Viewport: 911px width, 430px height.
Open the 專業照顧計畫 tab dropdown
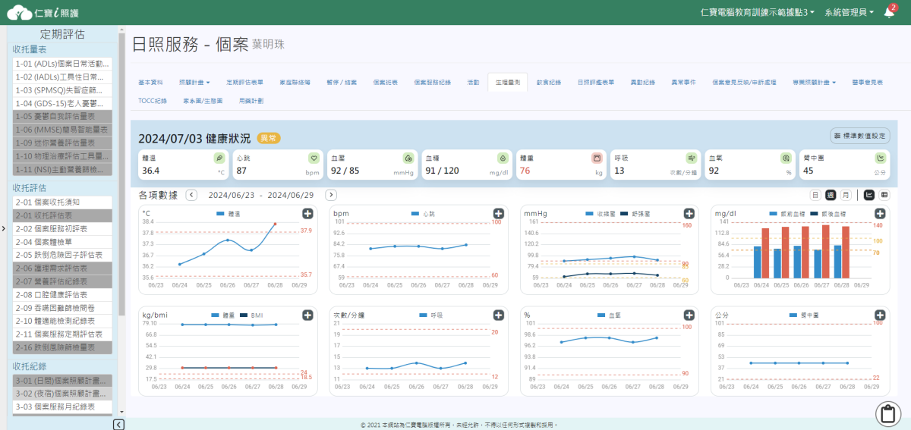coord(814,81)
